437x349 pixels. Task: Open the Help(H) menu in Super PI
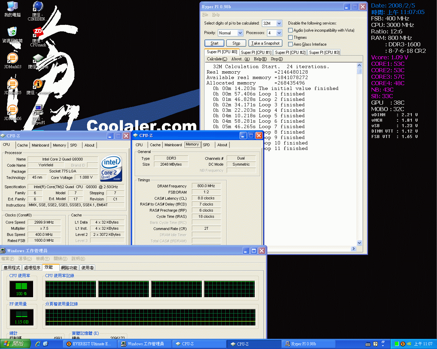[x=260, y=59]
